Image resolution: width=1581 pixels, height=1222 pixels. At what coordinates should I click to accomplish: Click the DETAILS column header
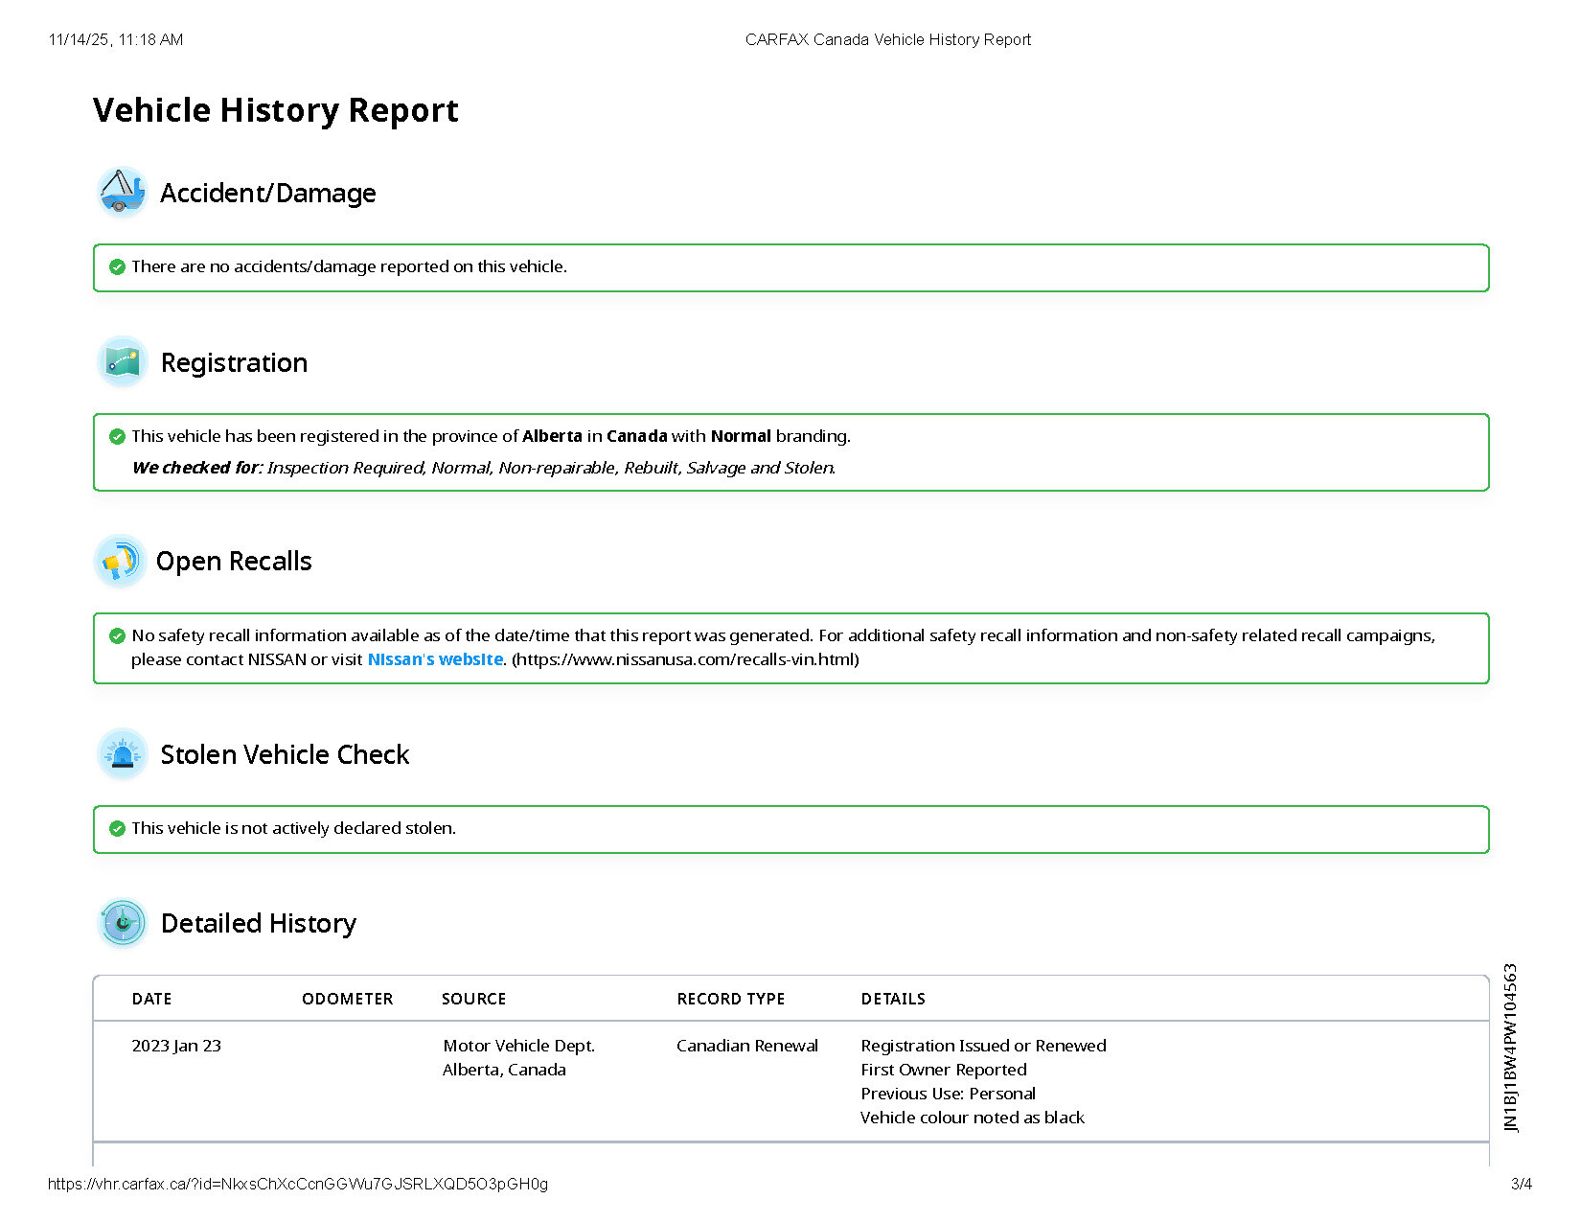892,999
